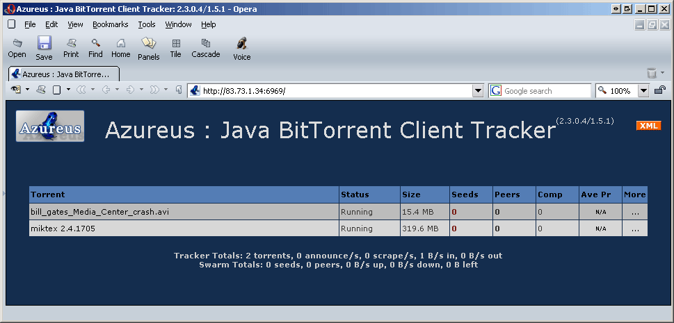
Task: Click the Peers column header
Action: [x=514, y=194]
